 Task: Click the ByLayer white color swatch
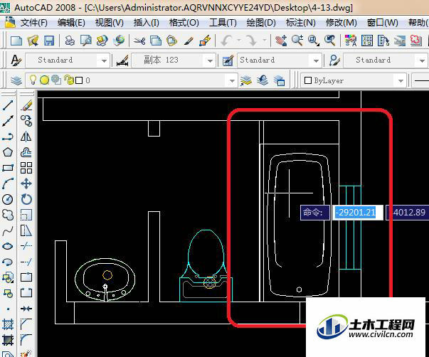click(x=308, y=80)
